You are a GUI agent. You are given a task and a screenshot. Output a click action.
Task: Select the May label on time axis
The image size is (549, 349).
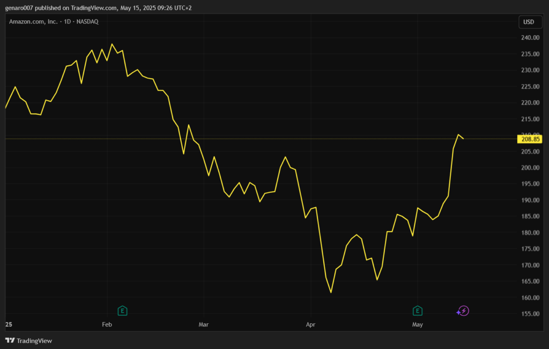pos(418,325)
